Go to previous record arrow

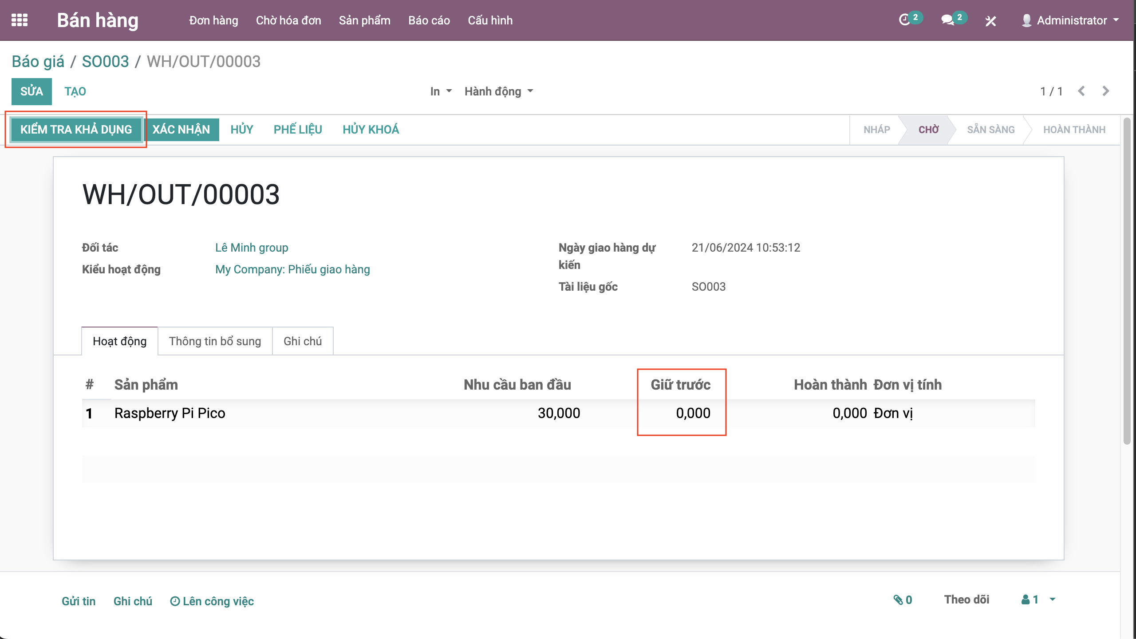[1081, 91]
